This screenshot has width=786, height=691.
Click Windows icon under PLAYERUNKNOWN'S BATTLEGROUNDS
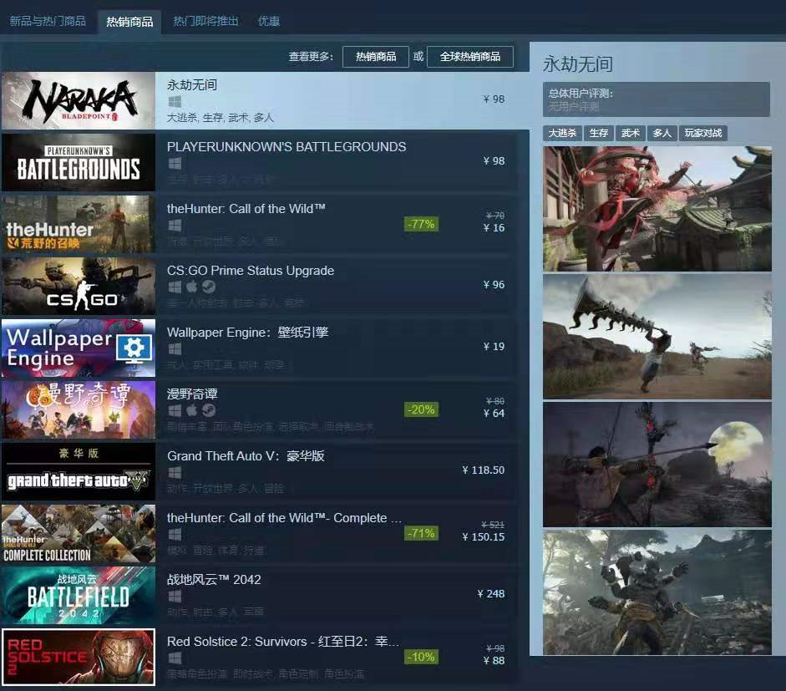175,164
